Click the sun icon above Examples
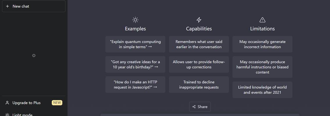This screenshot has width=330, height=116. coord(135,20)
